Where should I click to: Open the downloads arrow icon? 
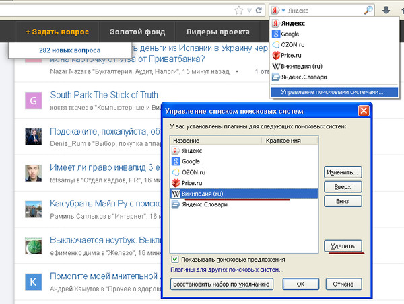386,11
